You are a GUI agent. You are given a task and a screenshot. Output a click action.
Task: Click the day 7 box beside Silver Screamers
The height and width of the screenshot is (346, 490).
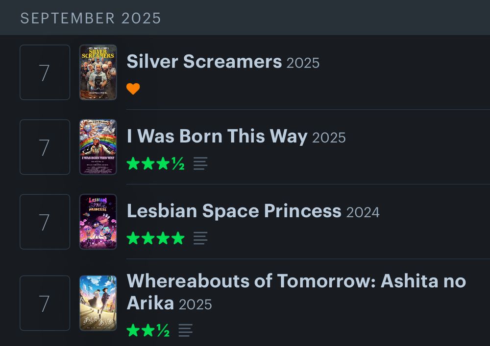(45, 72)
